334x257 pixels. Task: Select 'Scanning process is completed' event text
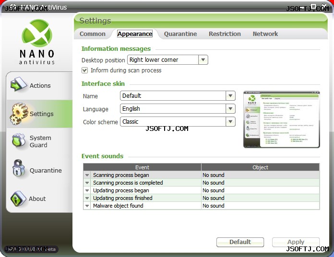coord(128,183)
